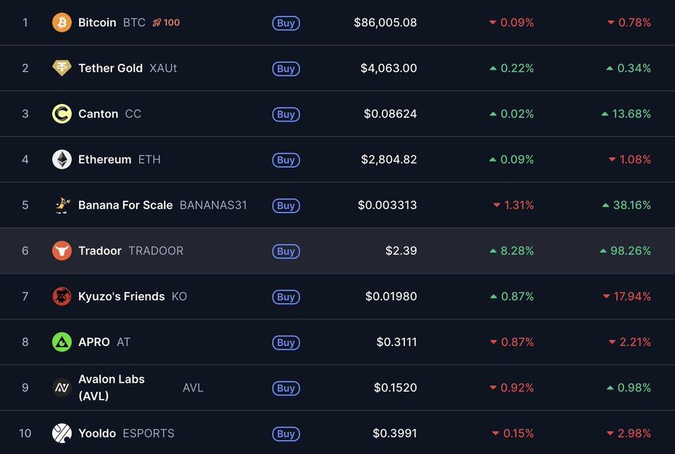675x454 pixels.
Task: Click the Kyuzo's Friends logo icon
Action: [x=61, y=296]
